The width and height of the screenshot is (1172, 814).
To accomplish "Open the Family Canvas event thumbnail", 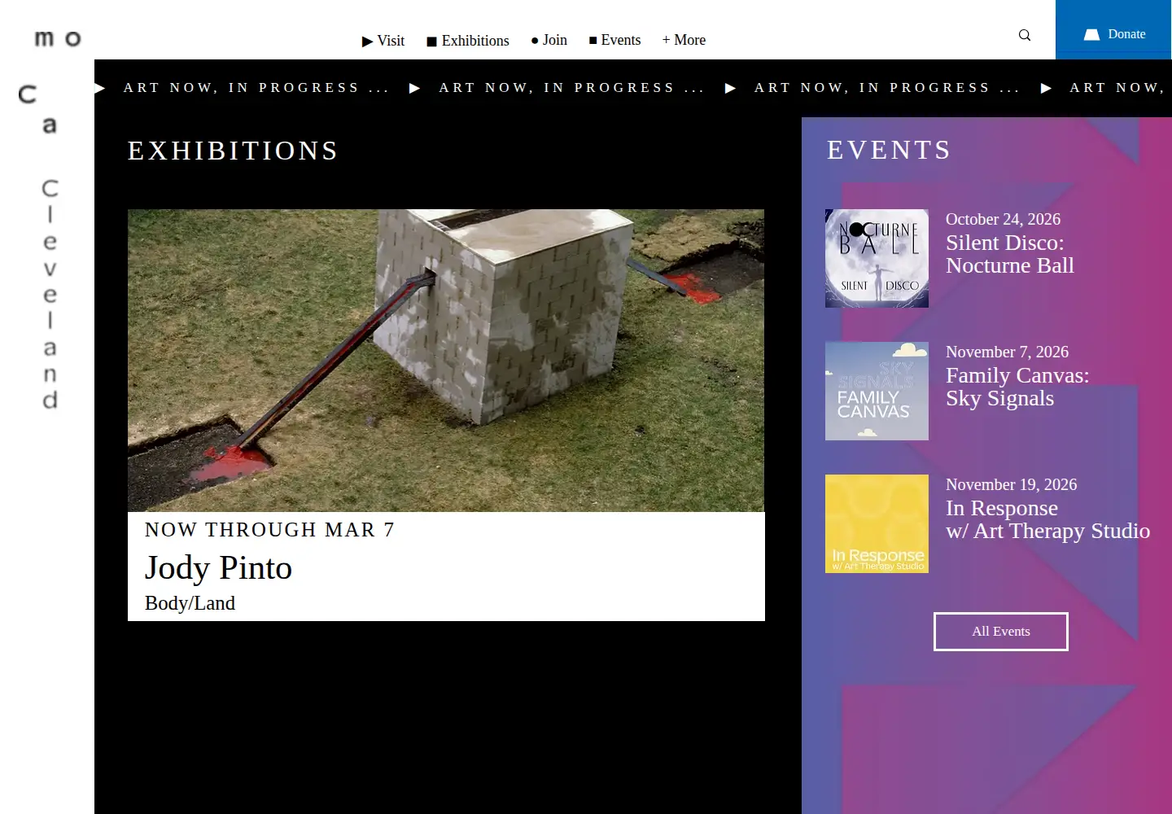I will pos(877,391).
